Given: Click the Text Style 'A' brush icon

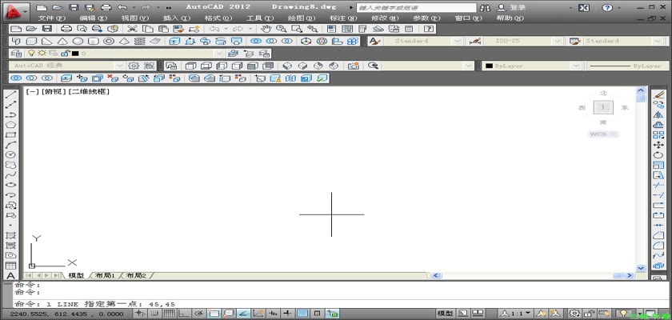Looking at the screenshot, I should click(x=374, y=41).
